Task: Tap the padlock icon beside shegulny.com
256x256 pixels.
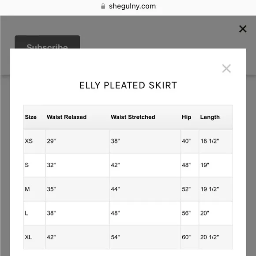Action: [x=103, y=6]
